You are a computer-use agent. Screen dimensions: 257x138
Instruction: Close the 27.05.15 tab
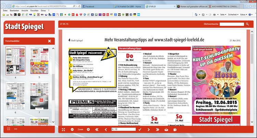[174, 7]
